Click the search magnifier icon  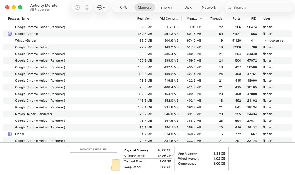coord(229,7)
